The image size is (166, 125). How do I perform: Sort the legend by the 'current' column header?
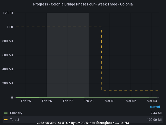[155, 107]
